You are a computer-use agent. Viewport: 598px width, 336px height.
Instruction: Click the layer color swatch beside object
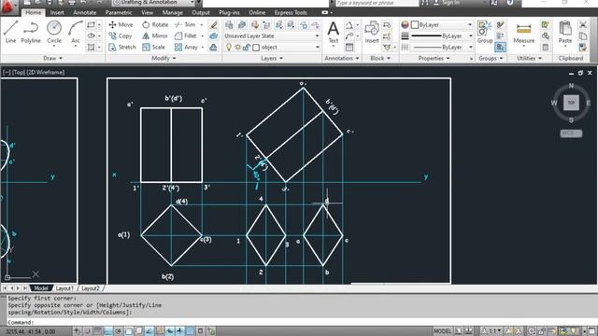point(256,48)
